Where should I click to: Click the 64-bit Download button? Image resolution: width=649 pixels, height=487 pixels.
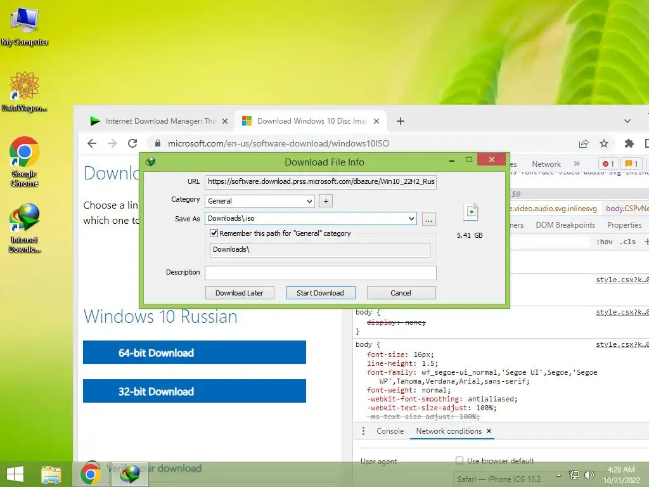pyautogui.click(x=195, y=353)
